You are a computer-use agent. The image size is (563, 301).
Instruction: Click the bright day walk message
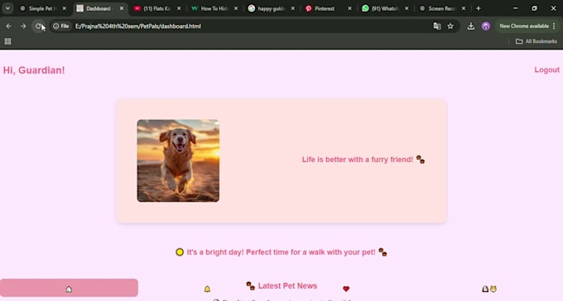pos(281,252)
